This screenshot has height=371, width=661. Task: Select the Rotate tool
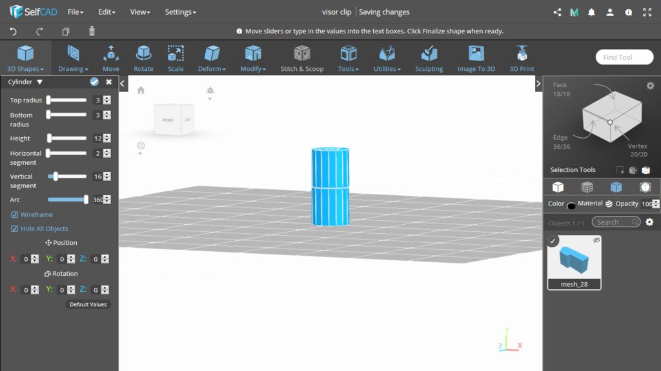pos(143,58)
